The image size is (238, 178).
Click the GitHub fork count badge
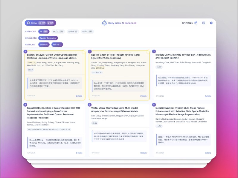tap(51, 23)
